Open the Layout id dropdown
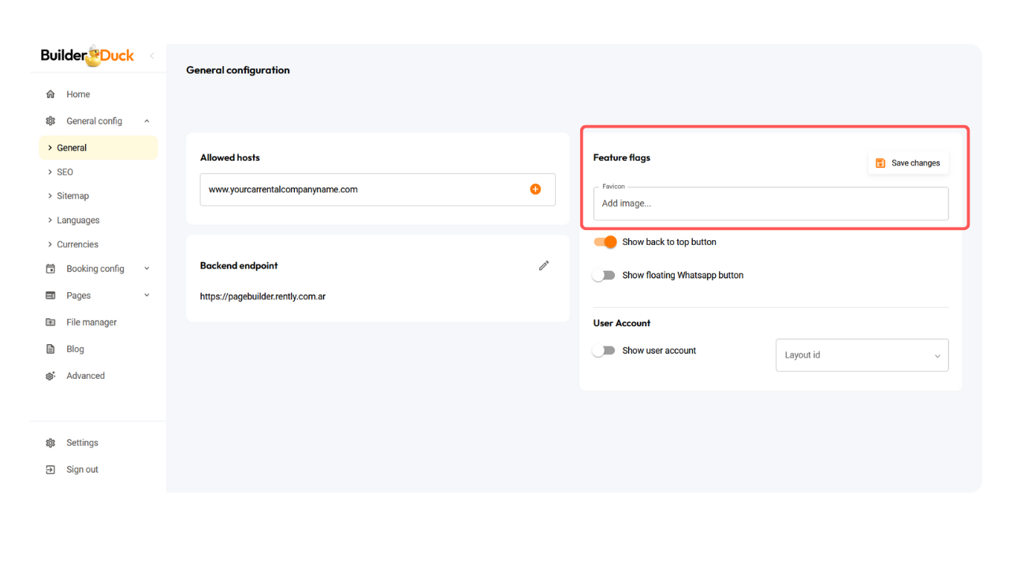Image resolution: width=1009 pixels, height=567 pixels. [x=862, y=355]
